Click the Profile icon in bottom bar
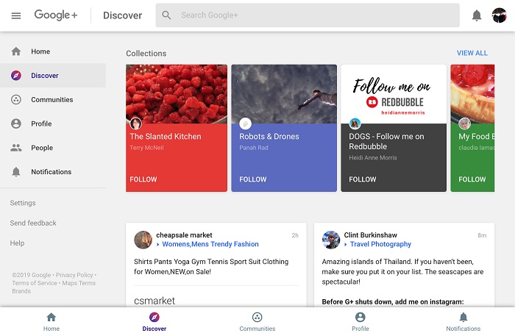Image resolution: width=515 pixels, height=333 pixels. tap(360, 318)
